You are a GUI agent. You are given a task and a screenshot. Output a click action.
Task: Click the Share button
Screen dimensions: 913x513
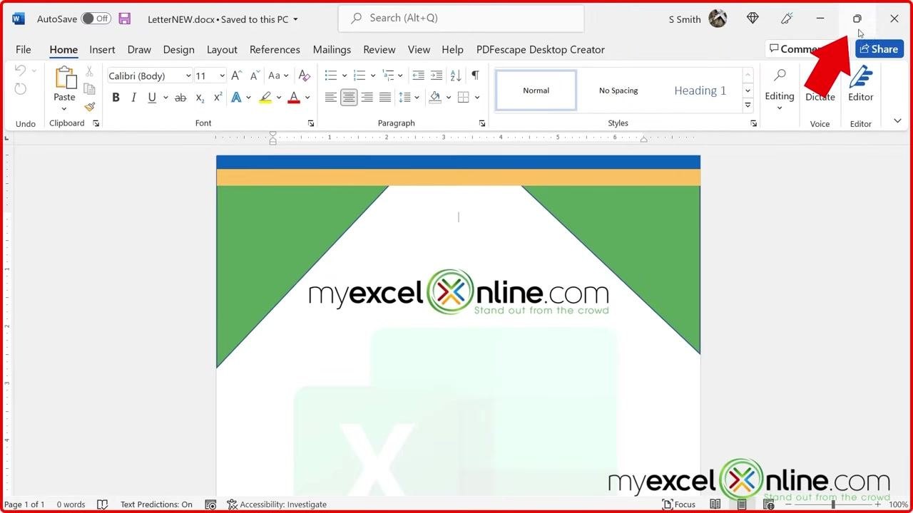[879, 49]
